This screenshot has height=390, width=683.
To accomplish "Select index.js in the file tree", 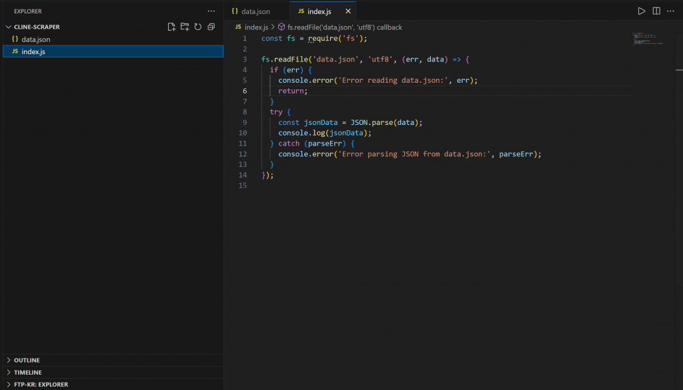I will (33, 51).
